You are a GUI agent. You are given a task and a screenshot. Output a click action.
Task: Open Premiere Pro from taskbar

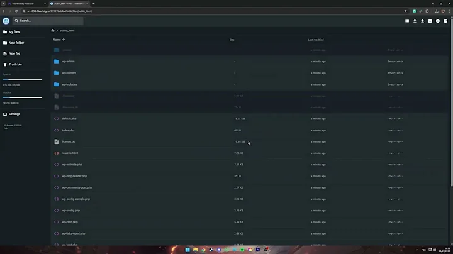point(258,250)
